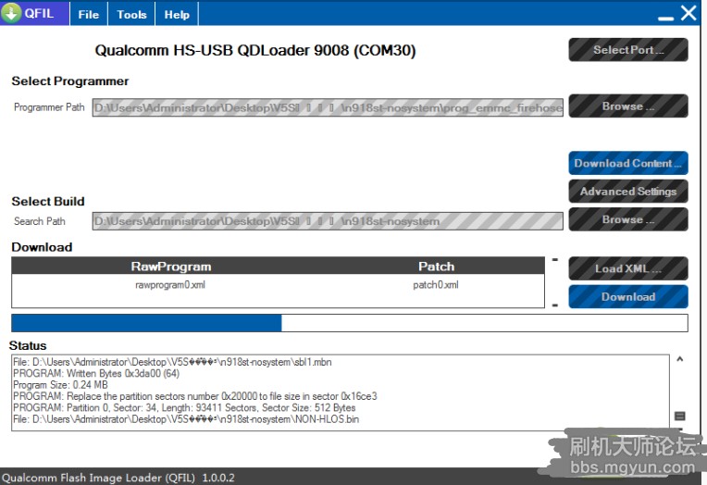Click the sbl1.mbn file line in status log
The height and width of the screenshot is (485, 707).
172,362
